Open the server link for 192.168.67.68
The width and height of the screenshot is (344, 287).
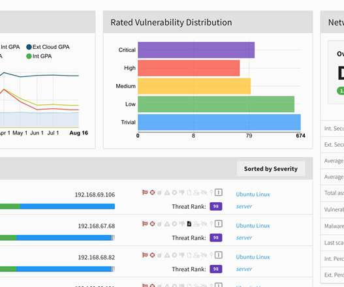(x=244, y=237)
